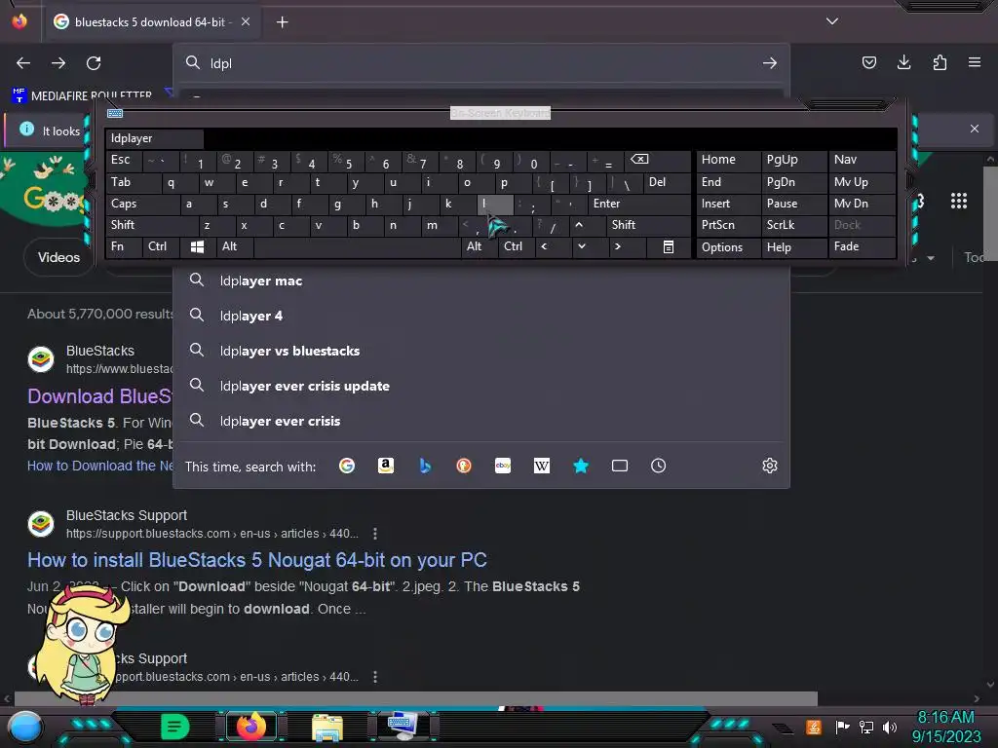Viewport: 998px width, 748px height.
Task: Toggle the left Alt key
Action: [x=235, y=246]
